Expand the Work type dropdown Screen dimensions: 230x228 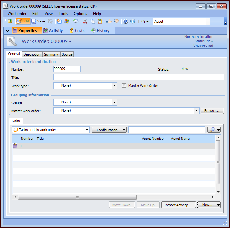tap(114, 86)
